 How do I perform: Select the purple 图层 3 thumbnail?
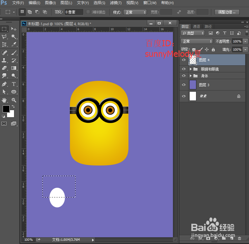pyautogui.click(x=193, y=85)
